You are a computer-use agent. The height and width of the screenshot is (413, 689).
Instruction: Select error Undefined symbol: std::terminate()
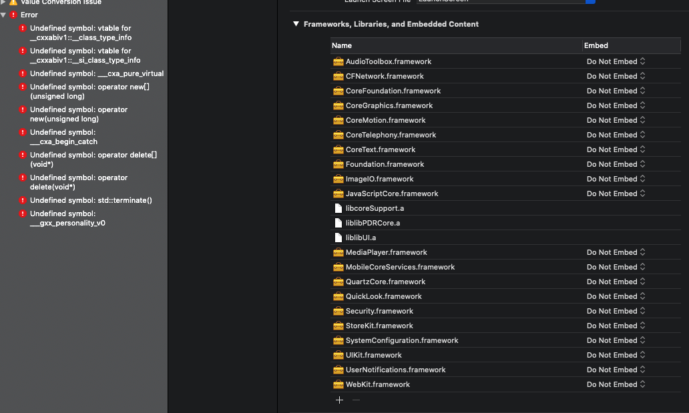91,200
